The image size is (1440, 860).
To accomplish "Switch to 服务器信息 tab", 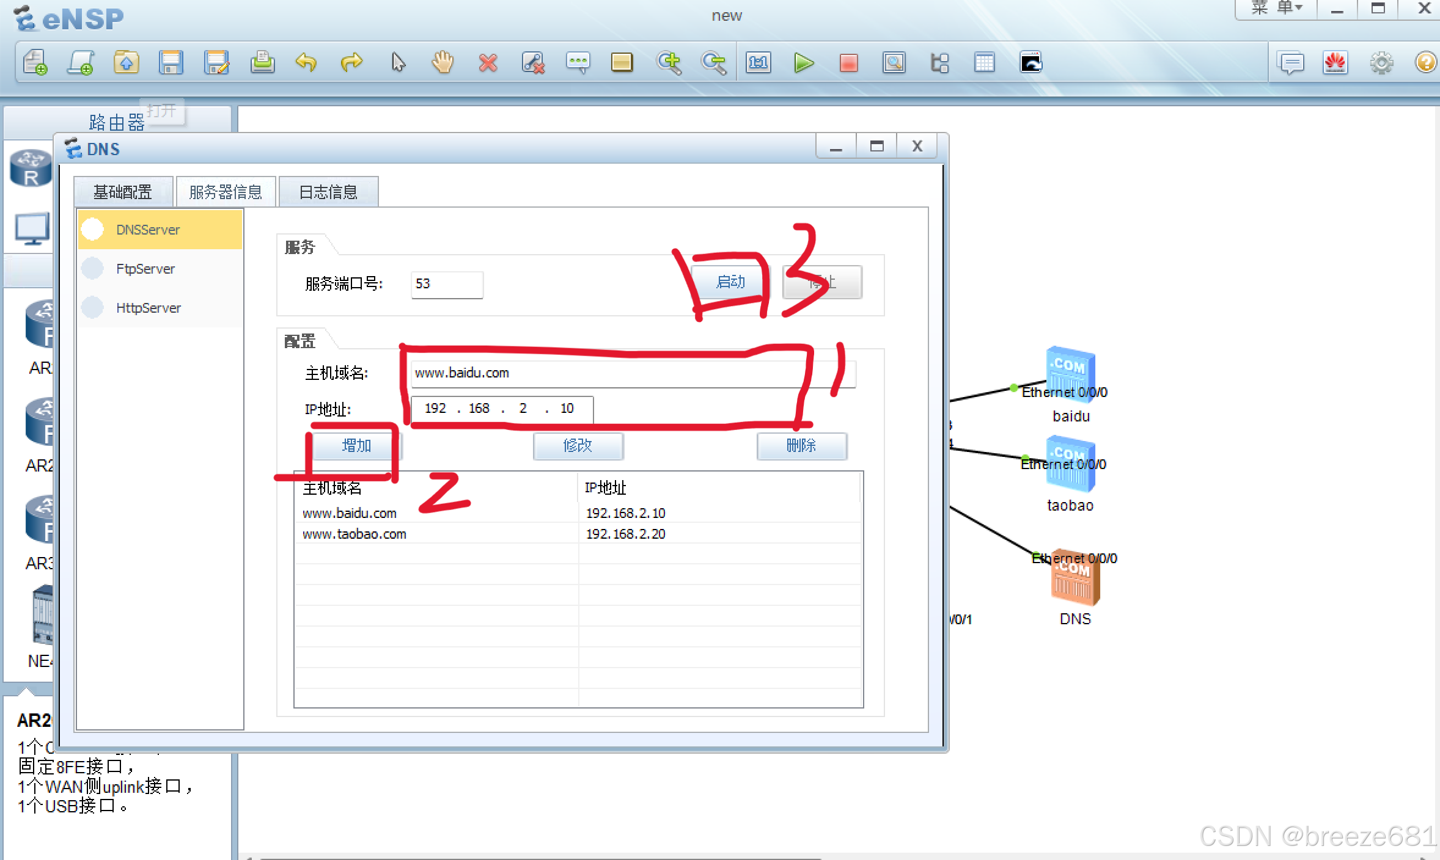I will 226,192.
